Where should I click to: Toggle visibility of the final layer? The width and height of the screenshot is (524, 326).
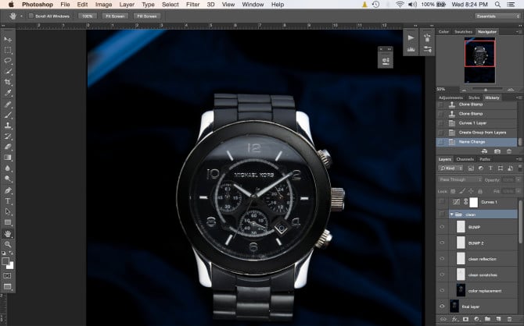click(x=442, y=307)
